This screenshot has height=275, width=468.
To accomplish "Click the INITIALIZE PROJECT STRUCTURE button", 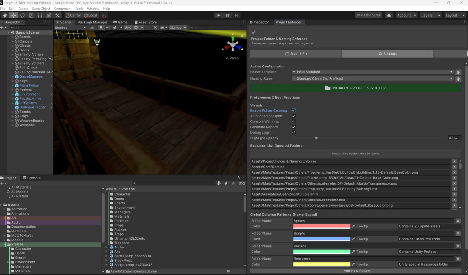I will (355, 88).
